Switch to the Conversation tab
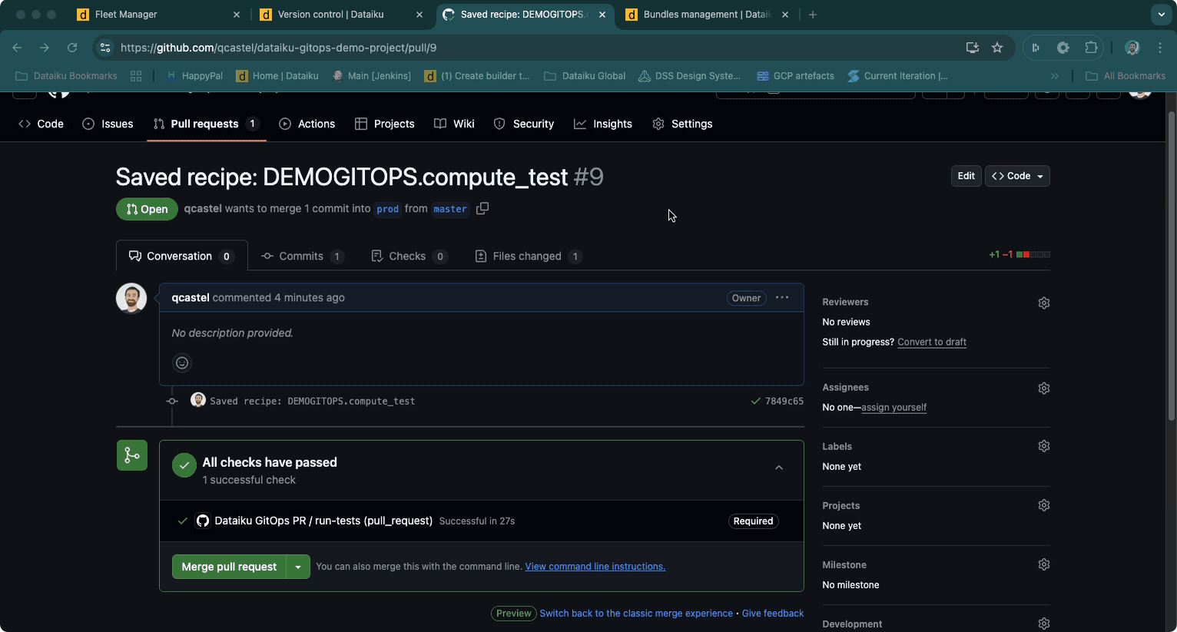1177x632 pixels. (181, 256)
